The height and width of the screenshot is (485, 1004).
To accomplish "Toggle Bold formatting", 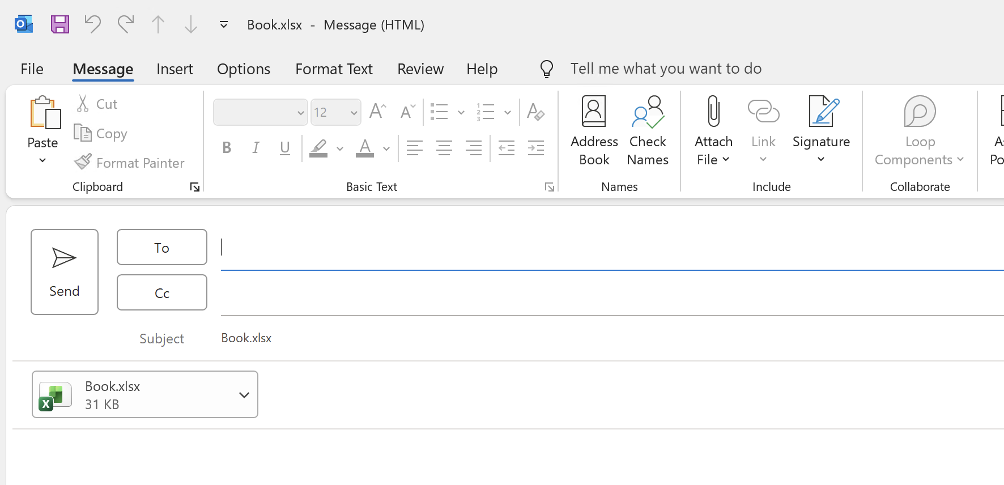I will 227,148.
